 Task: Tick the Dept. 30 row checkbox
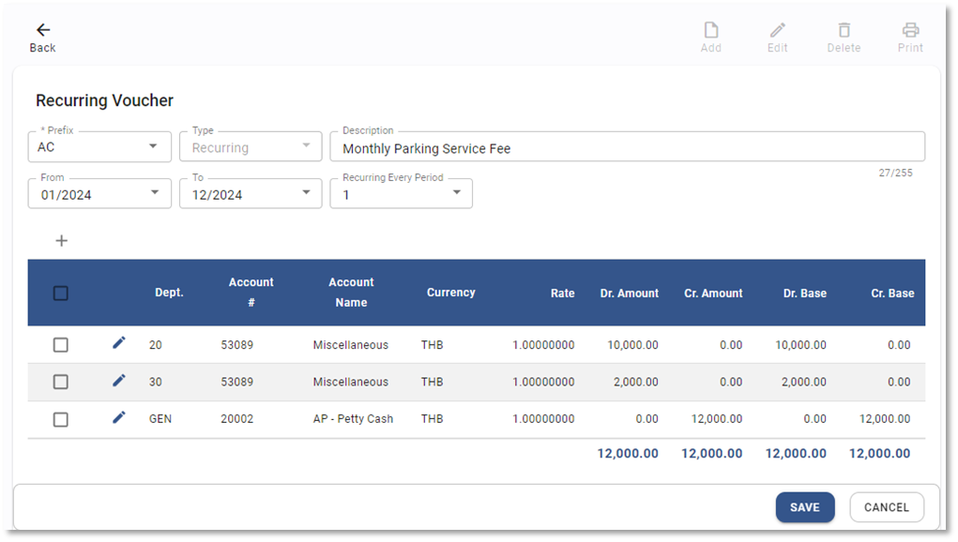click(61, 382)
